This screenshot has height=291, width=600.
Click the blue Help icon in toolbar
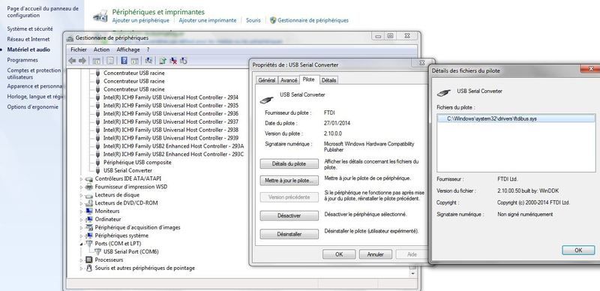pyautogui.click(x=124, y=61)
